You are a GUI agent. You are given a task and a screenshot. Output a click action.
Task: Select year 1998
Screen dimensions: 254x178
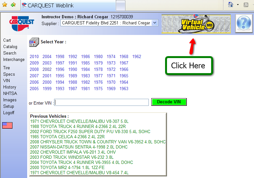[x=60, y=56]
